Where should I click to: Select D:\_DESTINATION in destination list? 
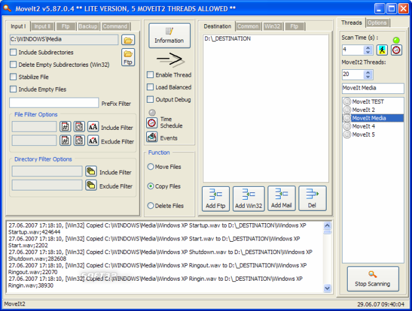pyautogui.click(x=227, y=39)
